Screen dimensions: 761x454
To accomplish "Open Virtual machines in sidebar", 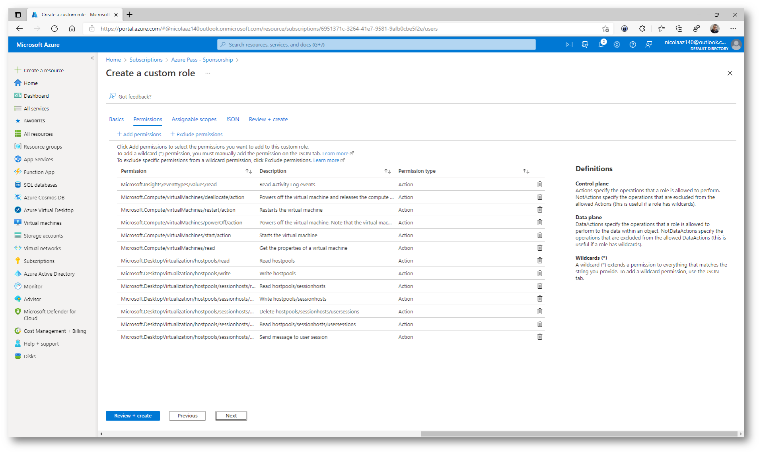I will point(43,223).
